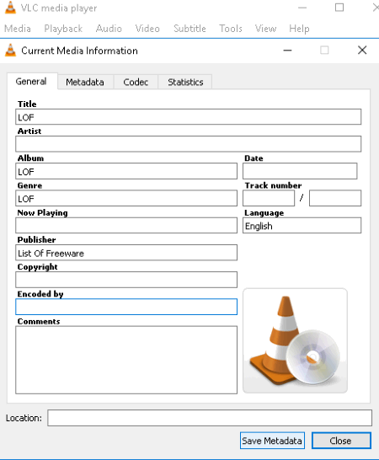Focus the Language field showing English
Viewport: 379px width, 460px height.
[x=302, y=225]
